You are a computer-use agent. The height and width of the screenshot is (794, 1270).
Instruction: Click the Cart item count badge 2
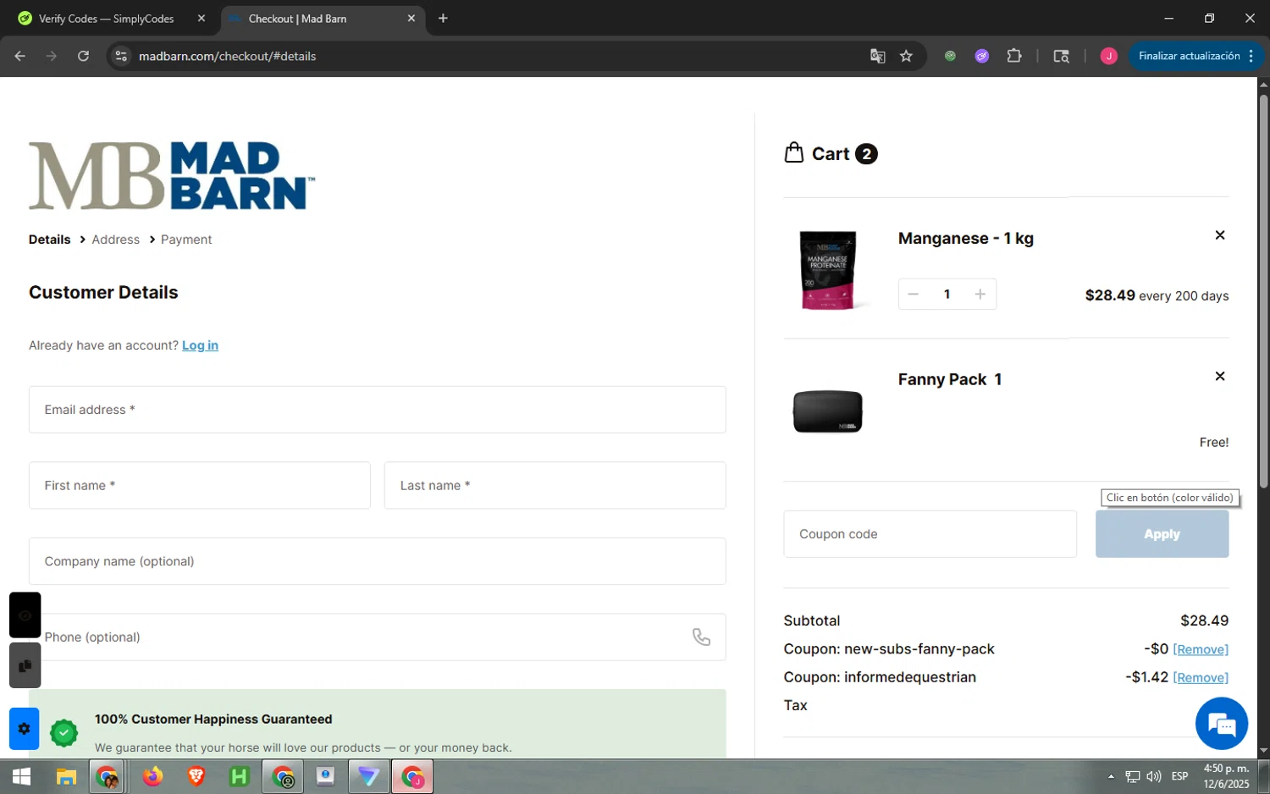pos(866,153)
